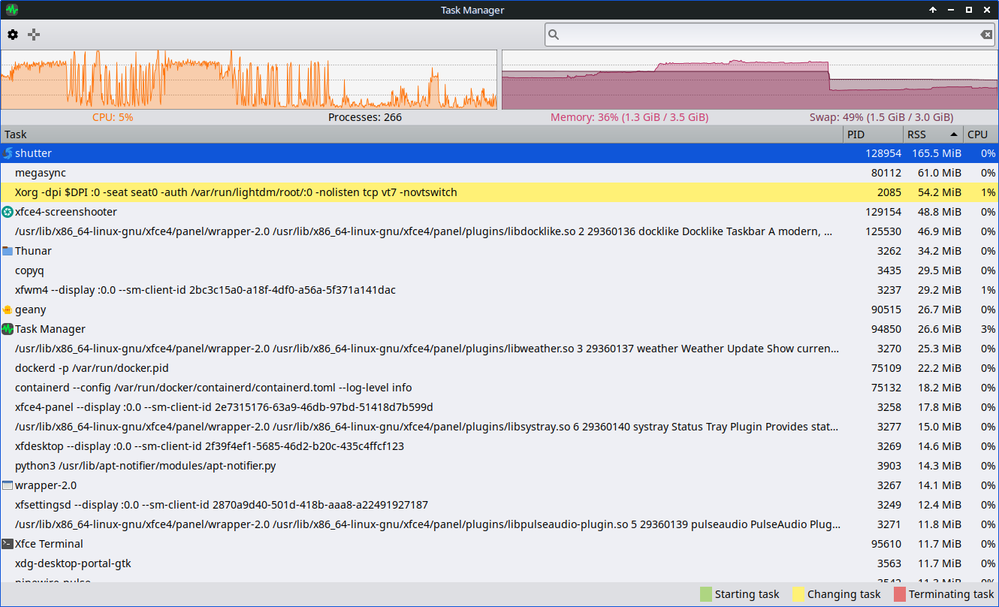Image resolution: width=999 pixels, height=607 pixels.
Task: Click the Task Manager title bar app icon
Action: click(x=11, y=10)
